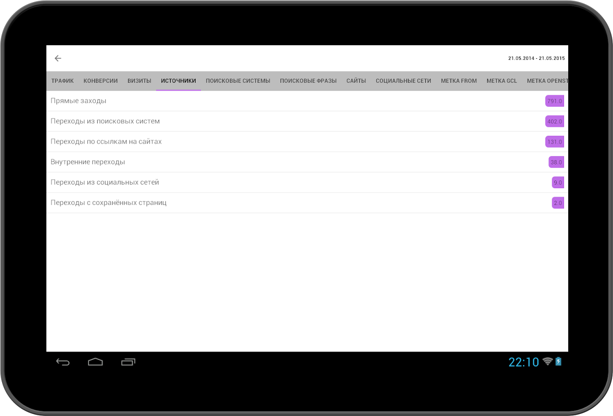Open the Прямые заходы row
The width and height of the screenshot is (613, 416).
(x=308, y=101)
